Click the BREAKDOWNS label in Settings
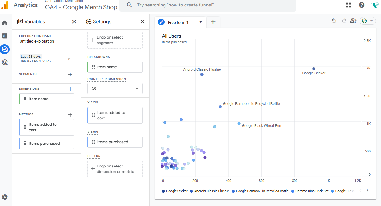 tap(99, 57)
